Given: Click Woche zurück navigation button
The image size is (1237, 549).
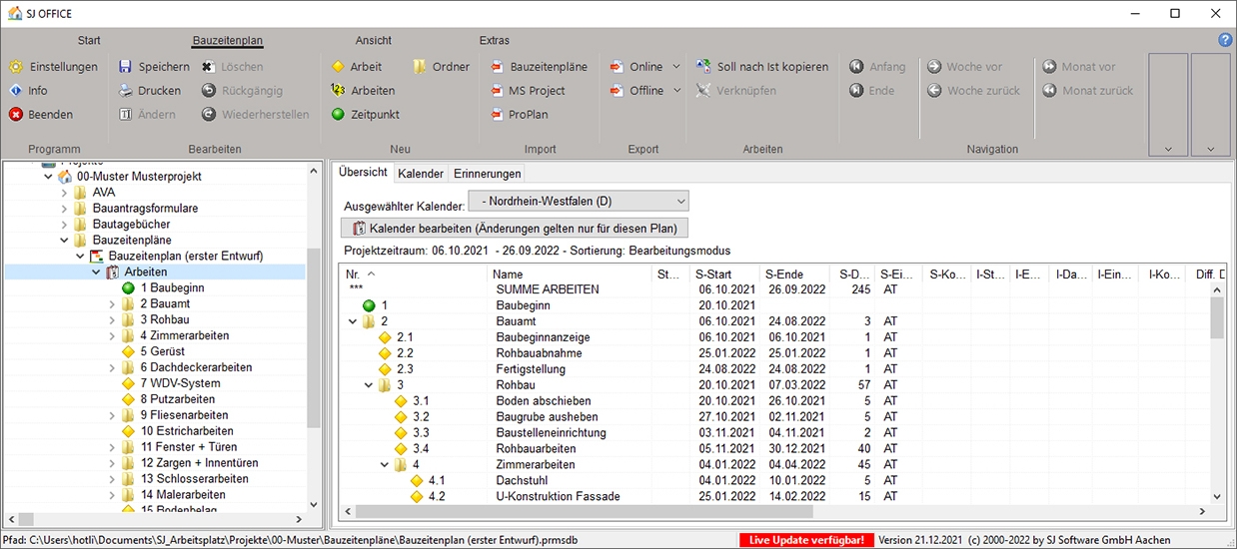Looking at the screenshot, I should click(973, 91).
